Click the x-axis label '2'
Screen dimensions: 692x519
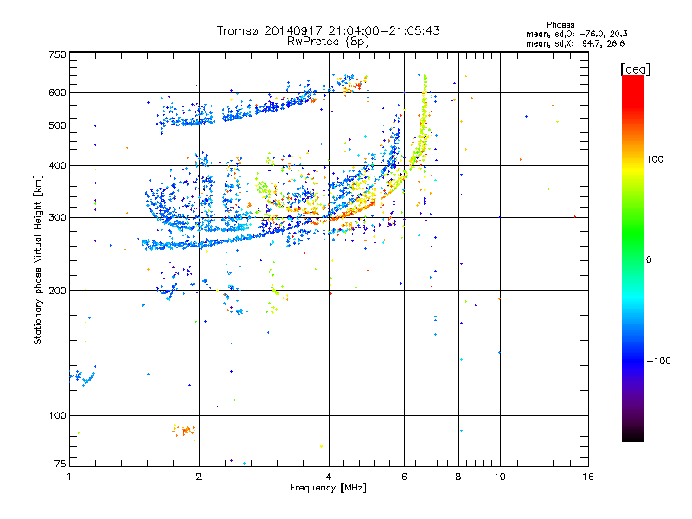(x=199, y=477)
